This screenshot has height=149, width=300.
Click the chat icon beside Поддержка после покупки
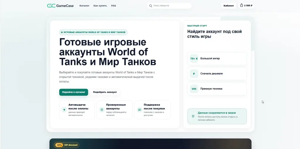139,110
